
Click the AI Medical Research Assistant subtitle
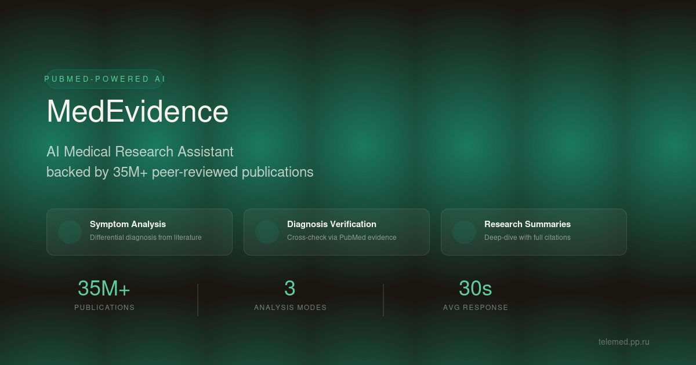pos(140,152)
